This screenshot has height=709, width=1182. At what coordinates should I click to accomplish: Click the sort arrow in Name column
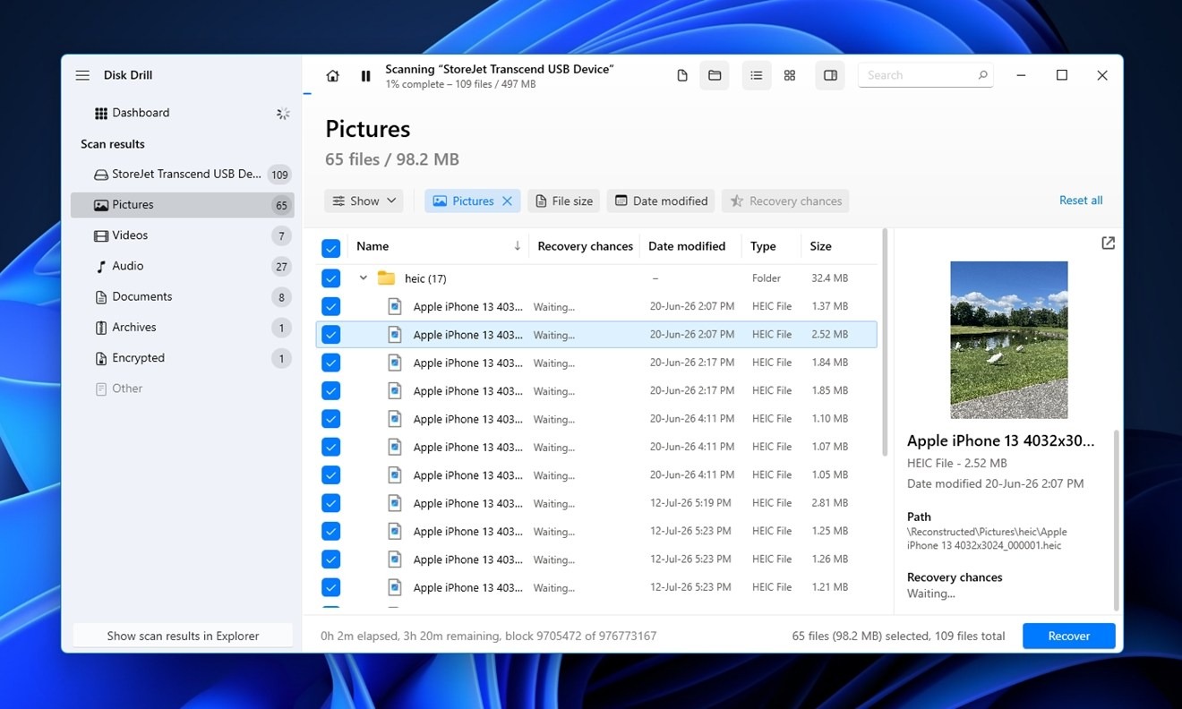517,246
